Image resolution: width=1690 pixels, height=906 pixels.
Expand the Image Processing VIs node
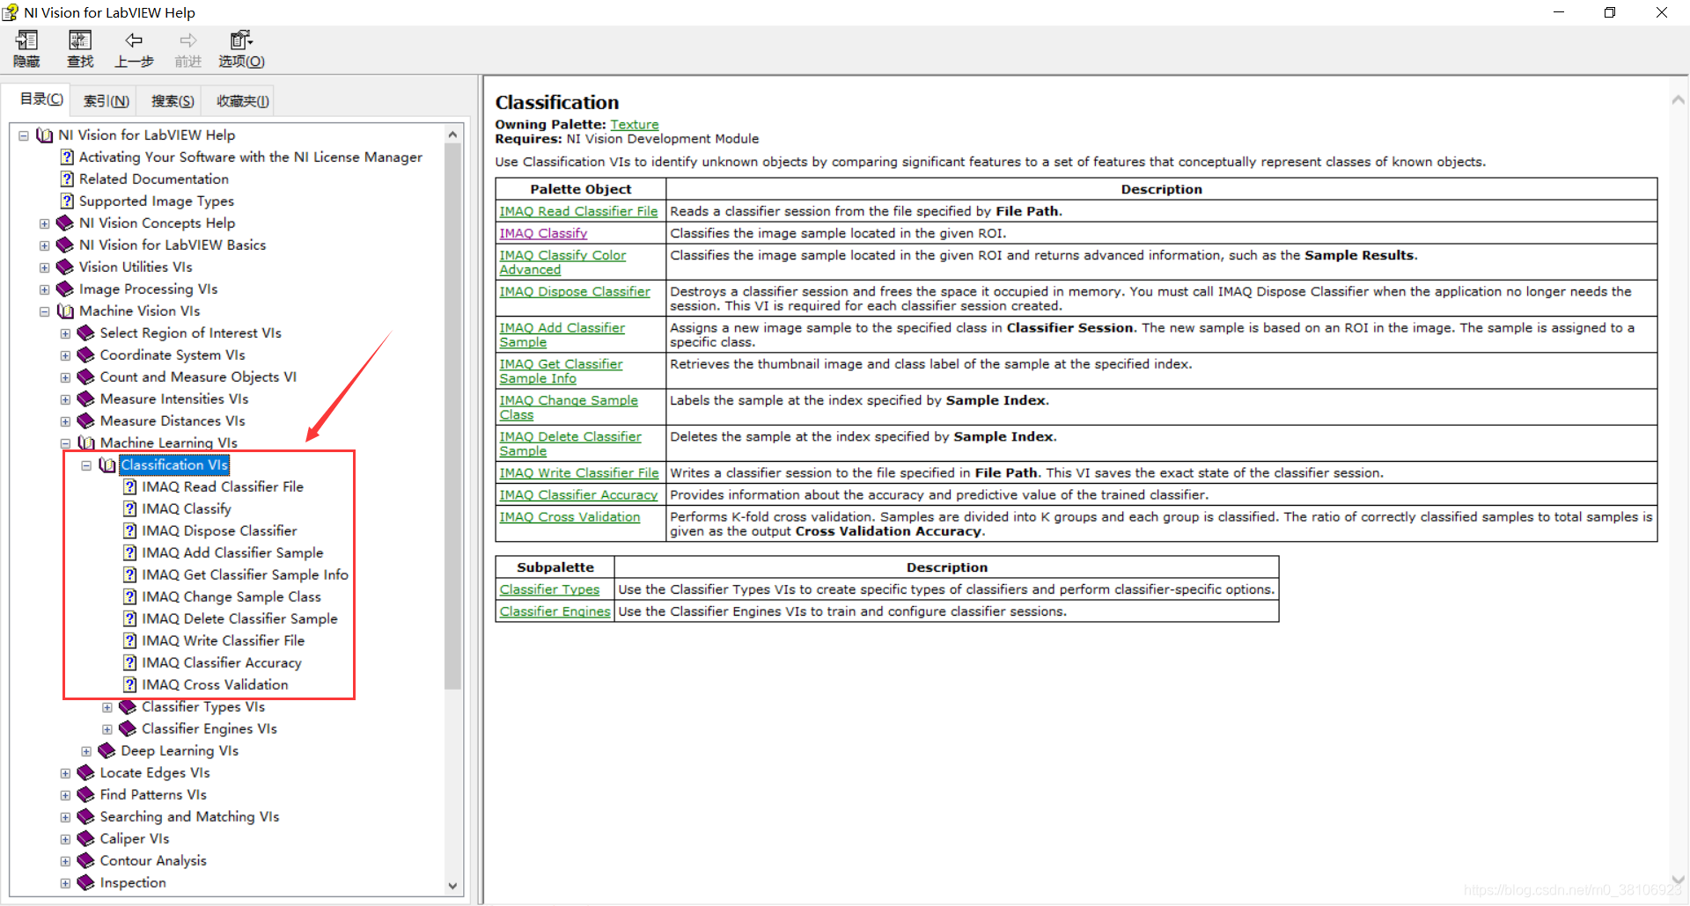pos(44,289)
